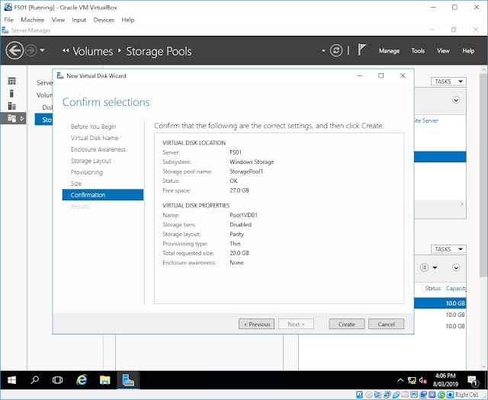
Task: Sort by Status column header
Action: click(x=432, y=288)
